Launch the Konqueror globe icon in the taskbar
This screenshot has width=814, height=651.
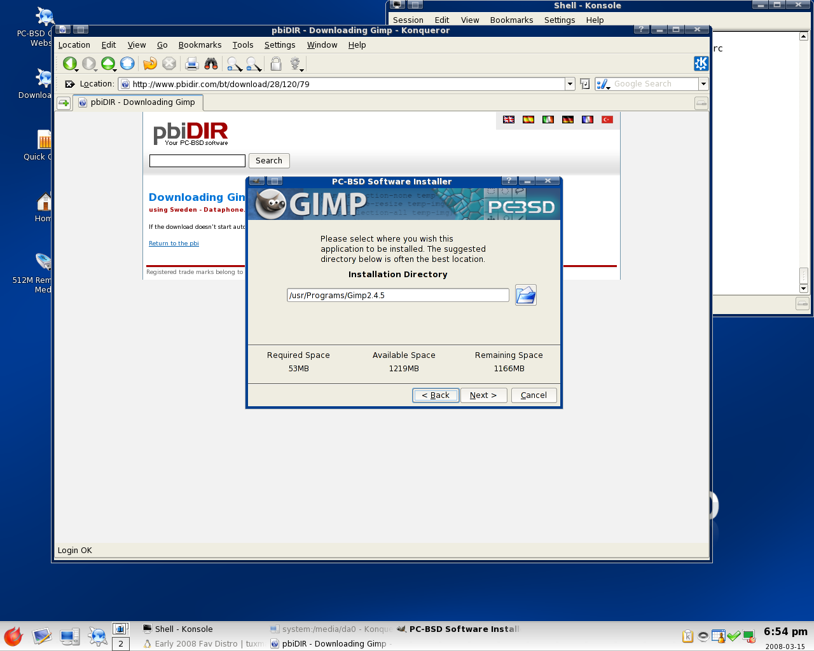pyautogui.click(x=98, y=636)
